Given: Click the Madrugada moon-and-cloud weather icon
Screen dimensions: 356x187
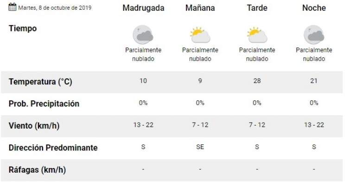Looking at the screenshot, I should pyautogui.click(x=143, y=35).
